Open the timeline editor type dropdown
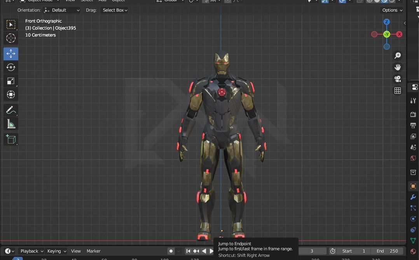The image size is (419, 260). (10, 251)
